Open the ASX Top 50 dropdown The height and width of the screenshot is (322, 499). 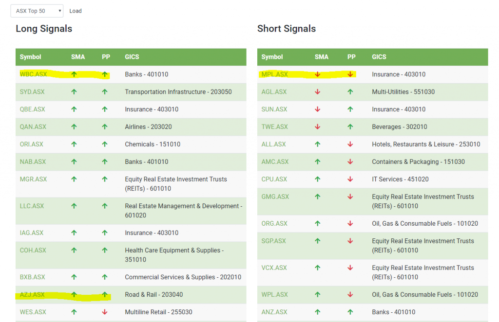[x=37, y=11]
